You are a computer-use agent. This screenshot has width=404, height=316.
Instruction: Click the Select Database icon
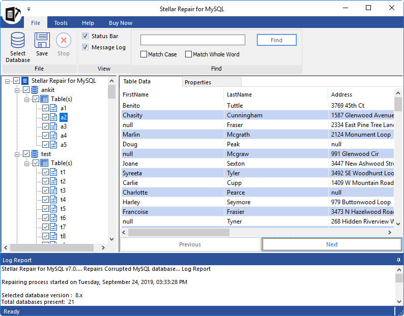click(x=18, y=41)
